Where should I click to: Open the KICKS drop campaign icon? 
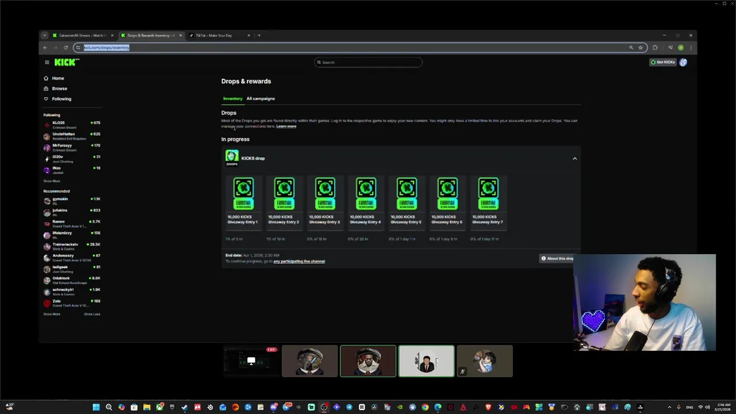pos(232,157)
